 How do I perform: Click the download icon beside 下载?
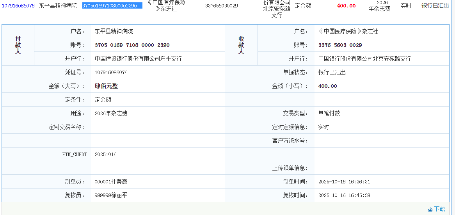pyautogui.click(x=430, y=209)
